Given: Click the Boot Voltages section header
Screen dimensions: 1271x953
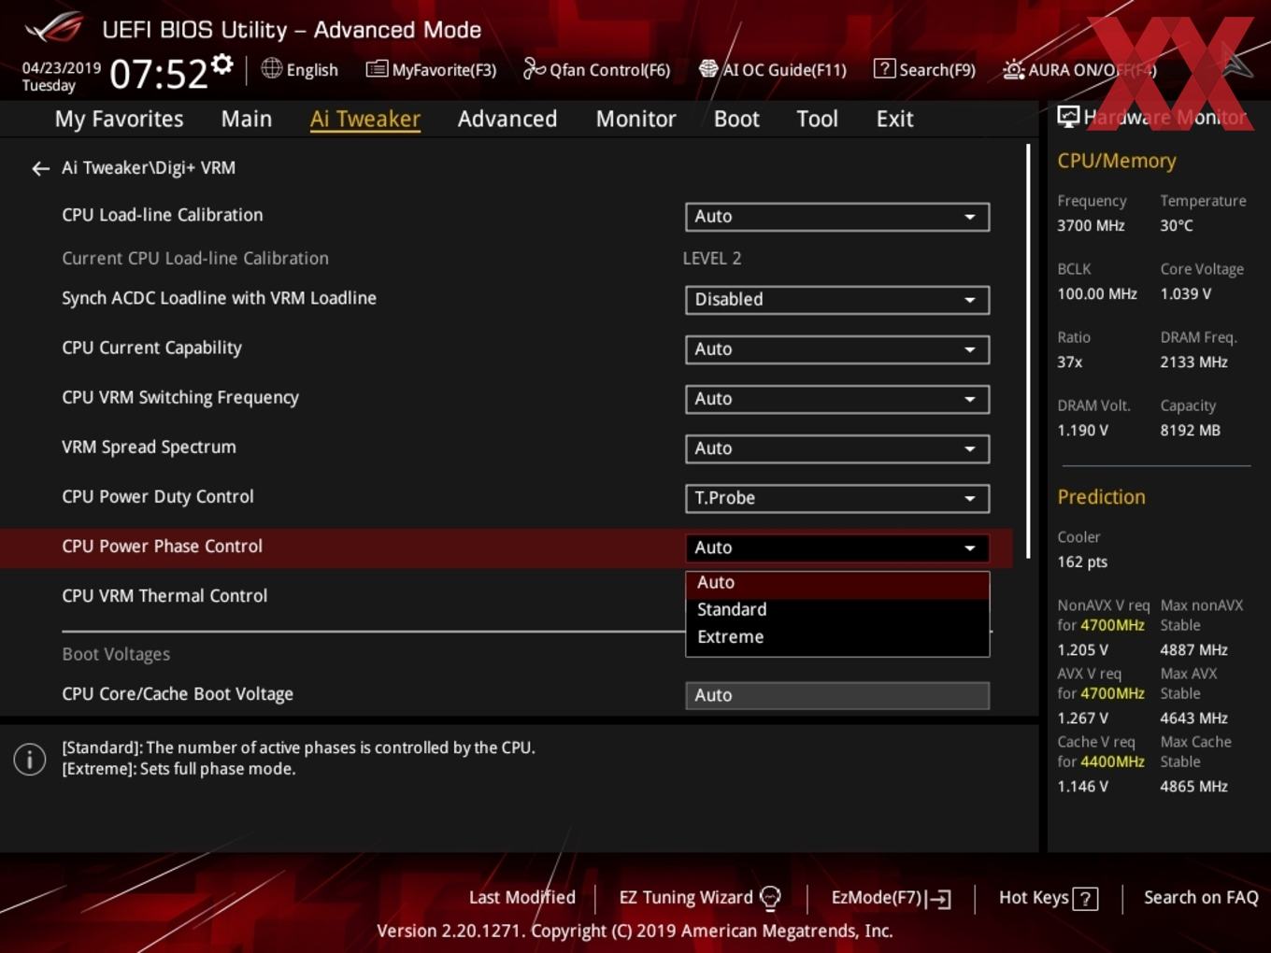Looking at the screenshot, I should (116, 654).
